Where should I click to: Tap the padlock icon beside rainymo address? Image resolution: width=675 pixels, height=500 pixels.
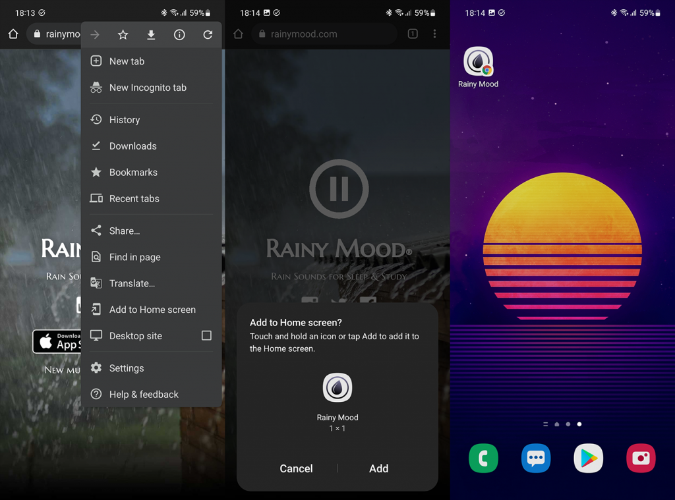coord(37,34)
